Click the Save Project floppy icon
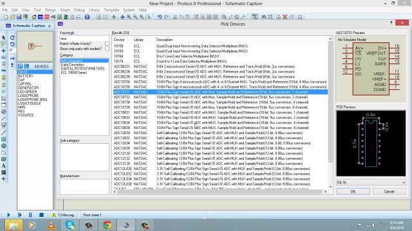This screenshot has width=412, height=231. 19,17
